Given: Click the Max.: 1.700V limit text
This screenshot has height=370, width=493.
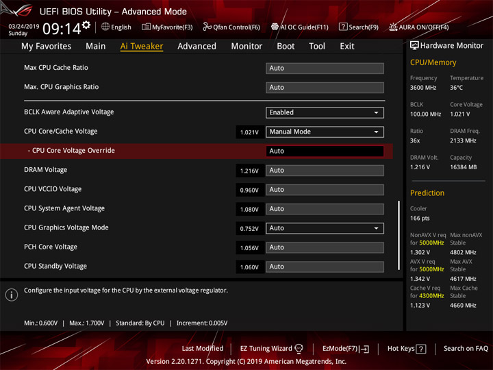Looking at the screenshot, I should coord(86,323).
